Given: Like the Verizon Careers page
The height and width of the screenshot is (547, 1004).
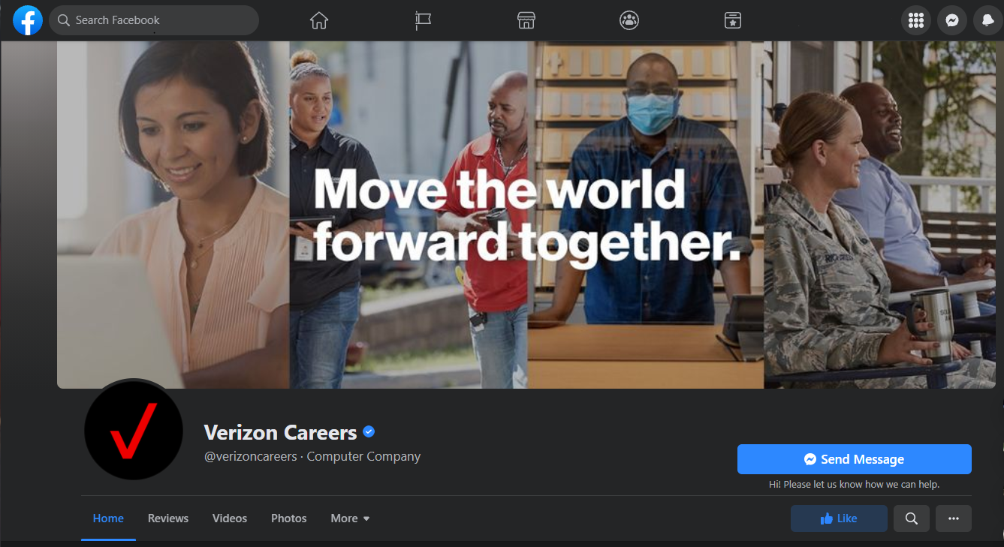Looking at the screenshot, I should (x=839, y=518).
